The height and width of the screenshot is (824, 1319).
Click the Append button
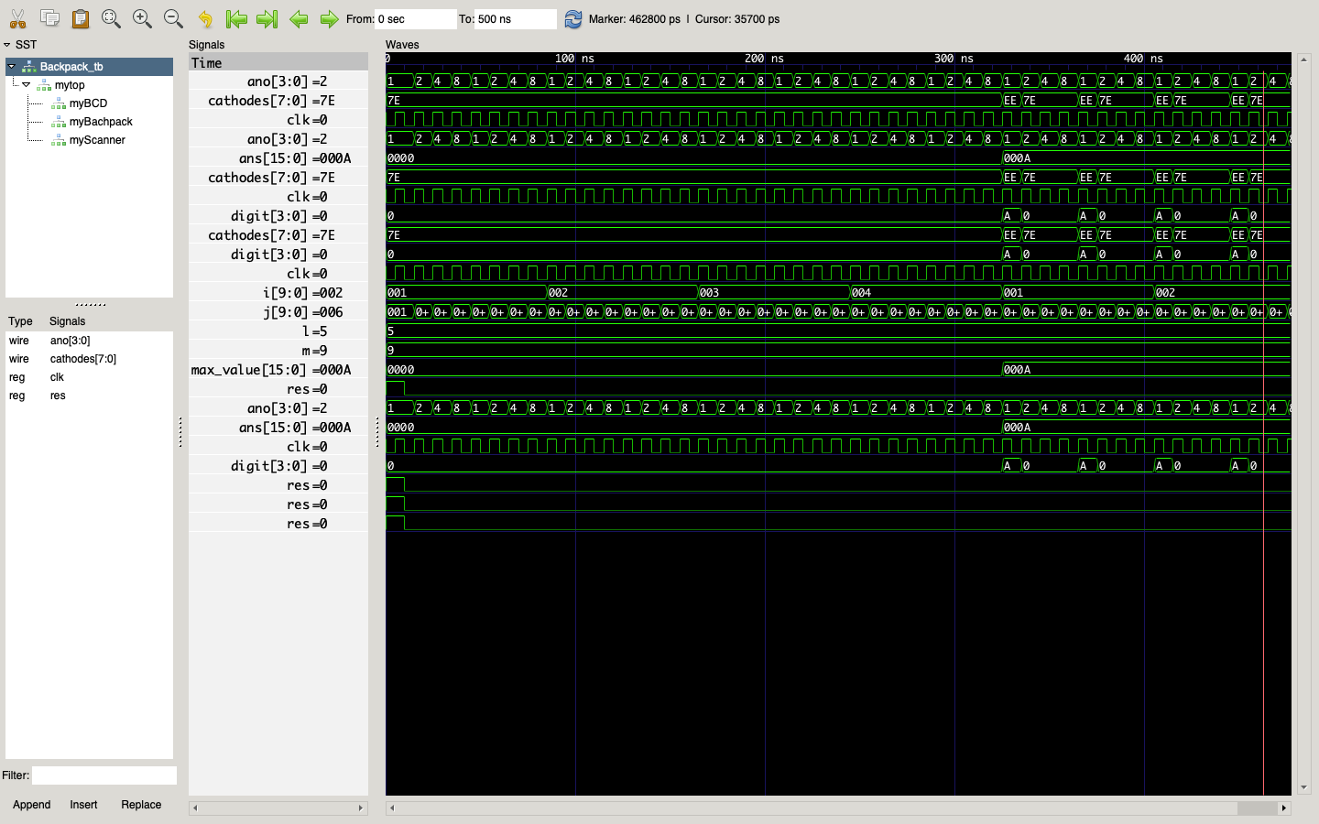pos(31,805)
